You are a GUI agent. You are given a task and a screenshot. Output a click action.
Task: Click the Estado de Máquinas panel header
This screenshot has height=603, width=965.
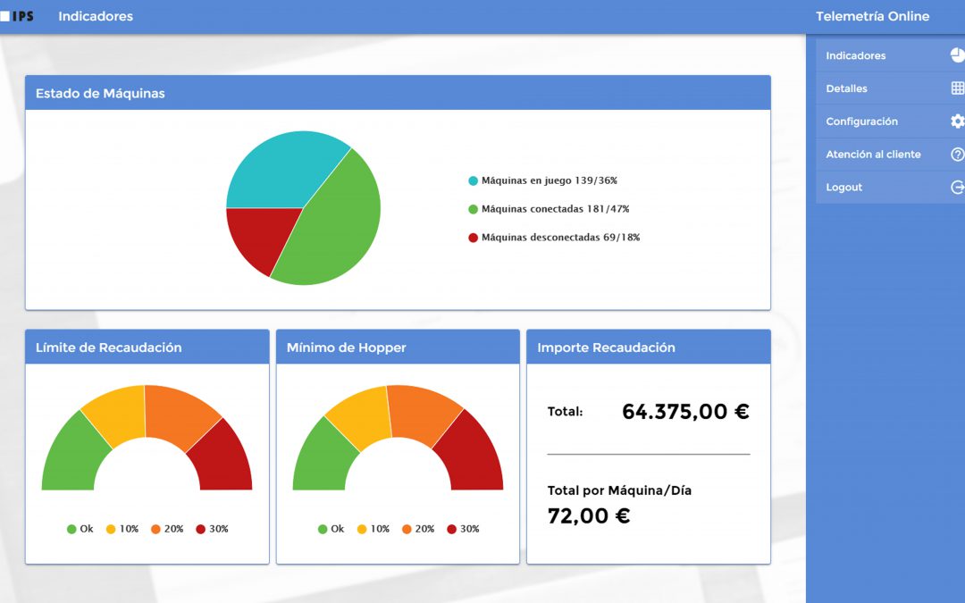[398, 93]
